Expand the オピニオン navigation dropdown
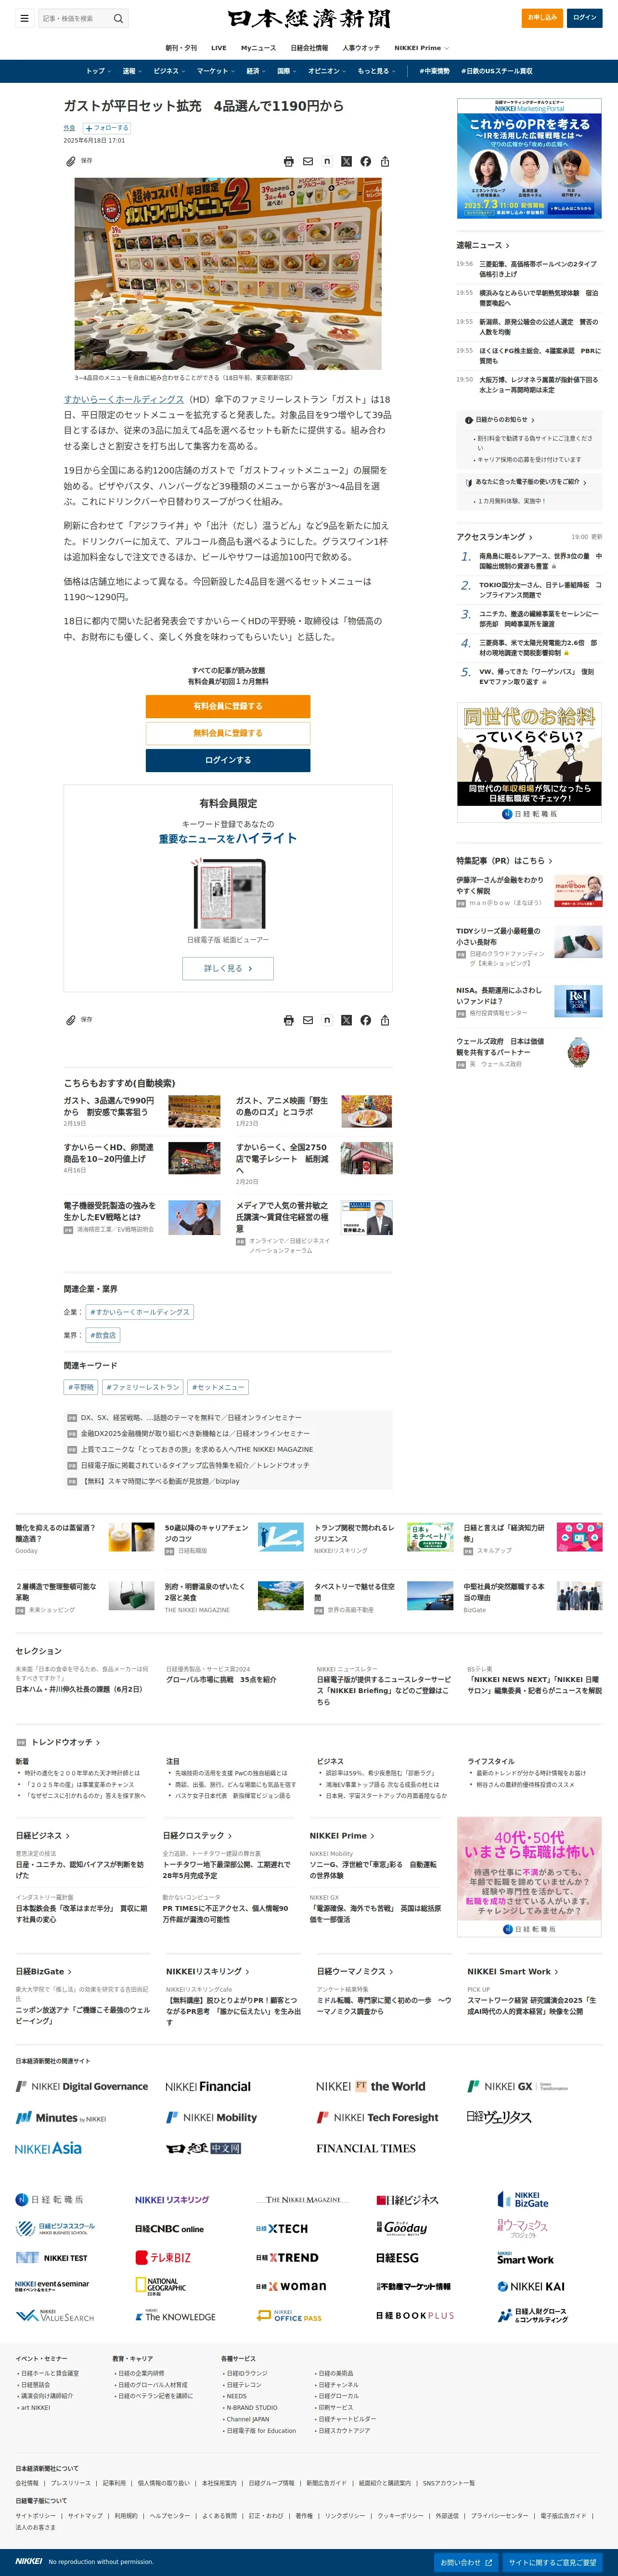Viewport: 618px width, 2576px height. (326, 71)
